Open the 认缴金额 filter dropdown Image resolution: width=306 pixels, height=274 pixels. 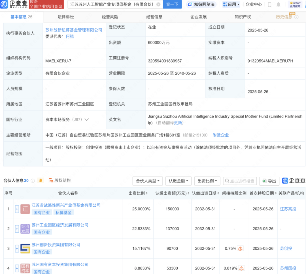[x=178, y=181]
